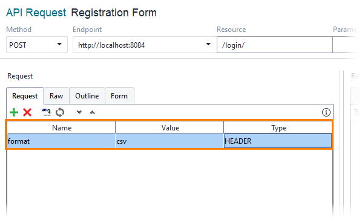Click the Name column header
This screenshot has height=221, width=362.
pyautogui.click(x=61, y=128)
